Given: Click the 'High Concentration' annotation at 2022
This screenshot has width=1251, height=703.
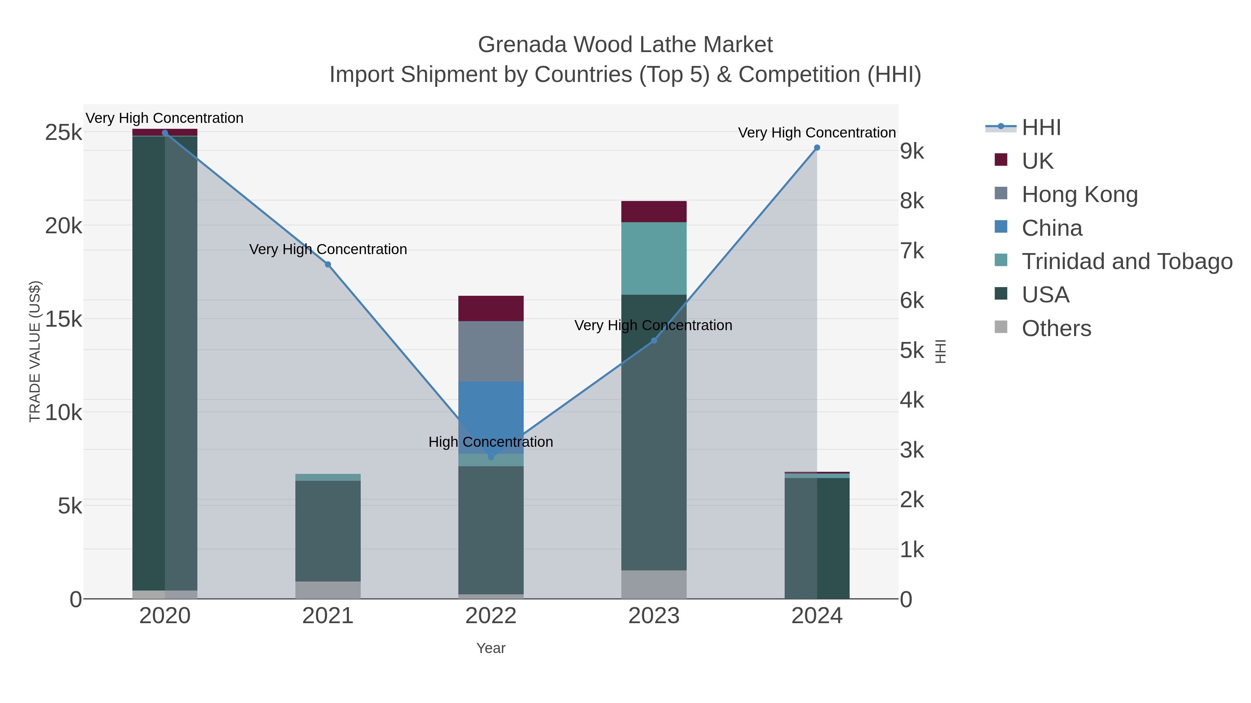Looking at the screenshot, I should tap(491, 442).
